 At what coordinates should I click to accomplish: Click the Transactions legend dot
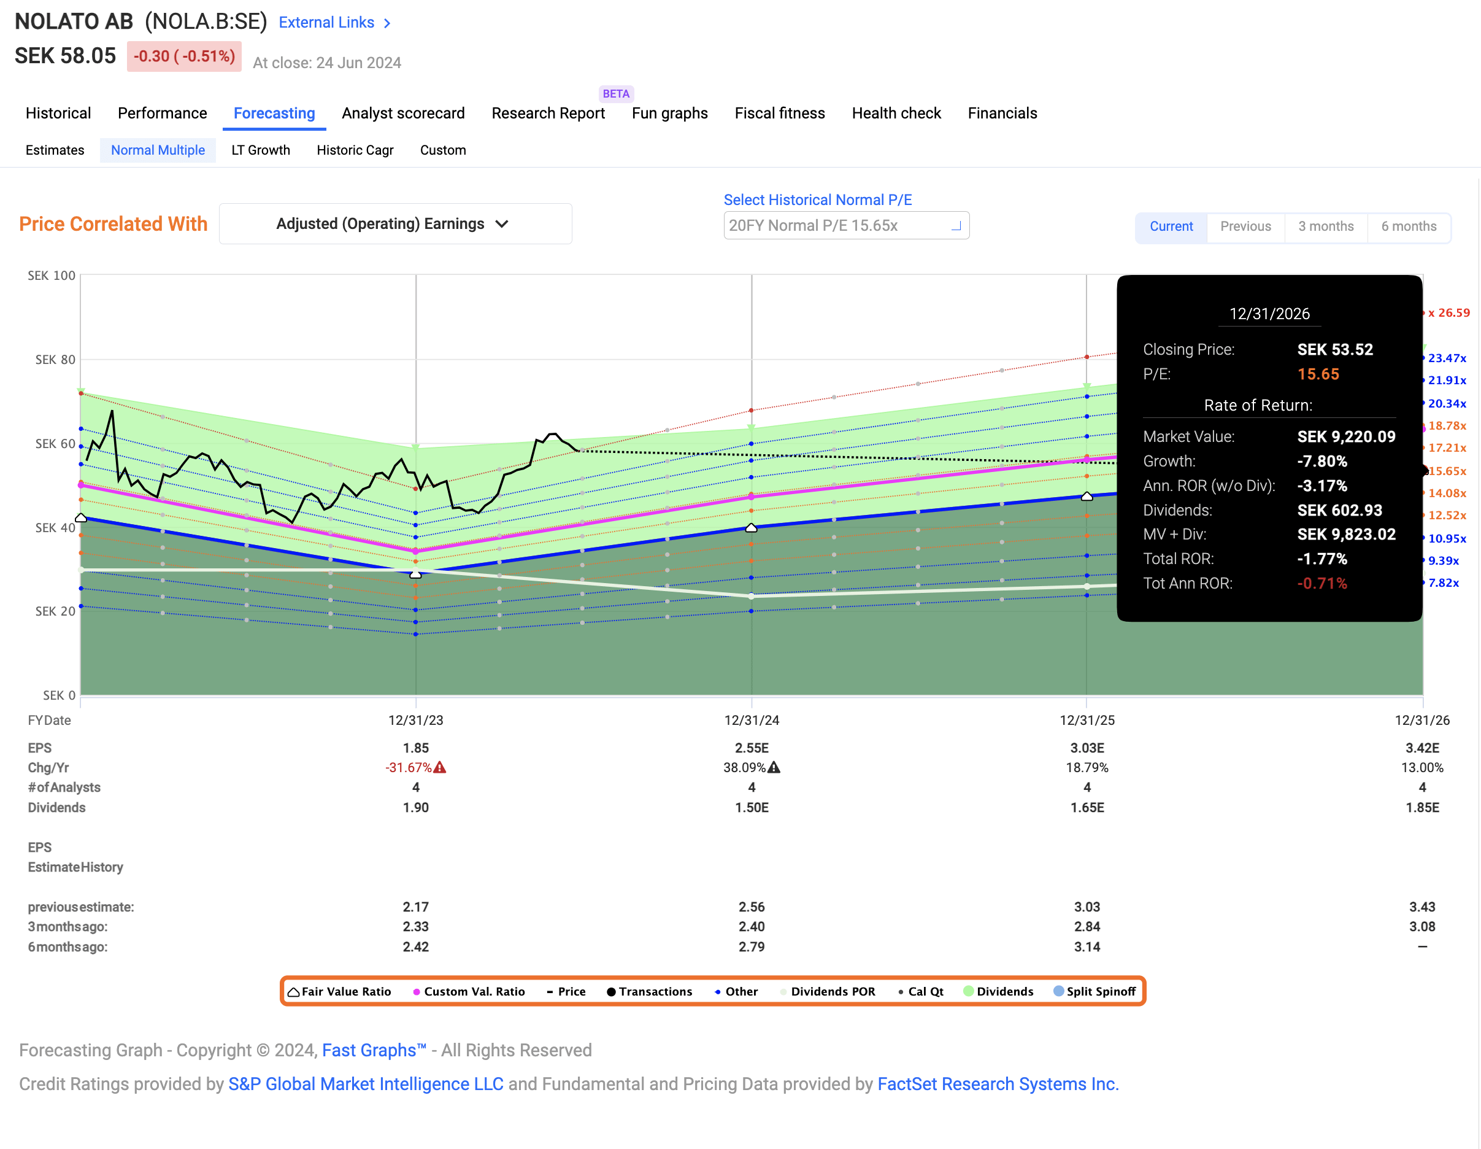[612, 991]
